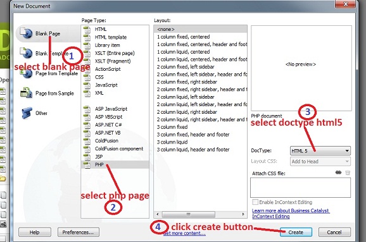Click the JavaScript file icon
366x242 pixels.
[x=87, y=85]
